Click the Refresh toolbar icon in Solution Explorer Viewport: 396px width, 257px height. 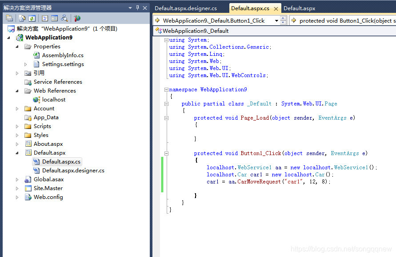[32, 18]
